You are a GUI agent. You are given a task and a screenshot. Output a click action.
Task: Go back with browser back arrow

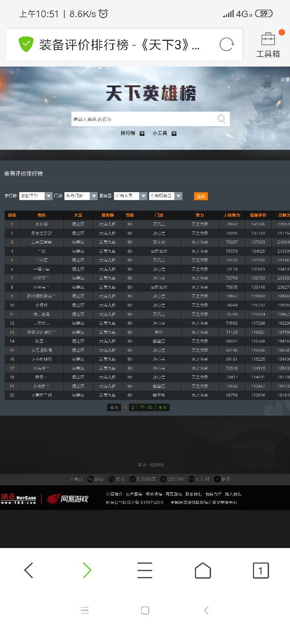28,571
